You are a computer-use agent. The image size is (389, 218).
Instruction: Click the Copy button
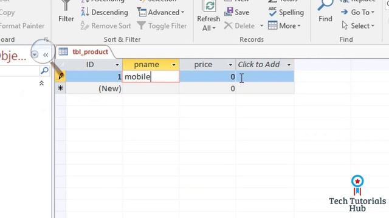click(x=7, y=13)
